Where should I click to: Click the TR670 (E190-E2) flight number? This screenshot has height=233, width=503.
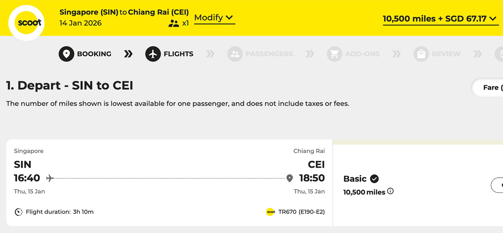coord(301,212)
